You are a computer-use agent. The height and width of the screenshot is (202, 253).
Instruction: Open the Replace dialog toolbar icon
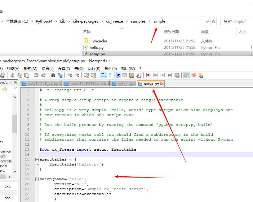60,75
